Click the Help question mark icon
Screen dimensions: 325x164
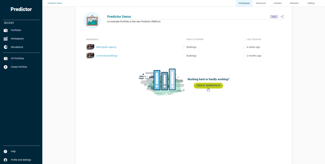(x=5, y=151)
